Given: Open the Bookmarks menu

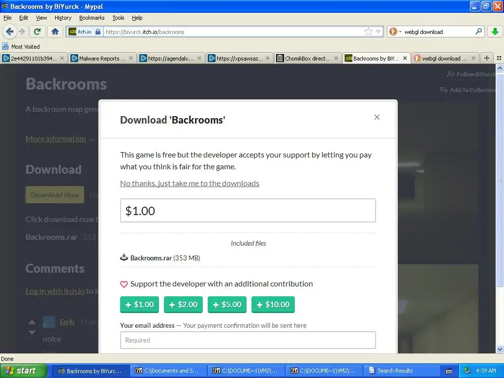Looking at the screenshot, I should pyautogui.click(x=92, y=18).
